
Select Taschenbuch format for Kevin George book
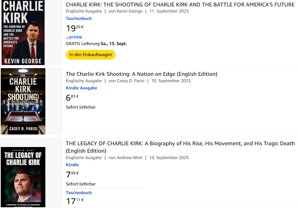click(x=79, y=18)
